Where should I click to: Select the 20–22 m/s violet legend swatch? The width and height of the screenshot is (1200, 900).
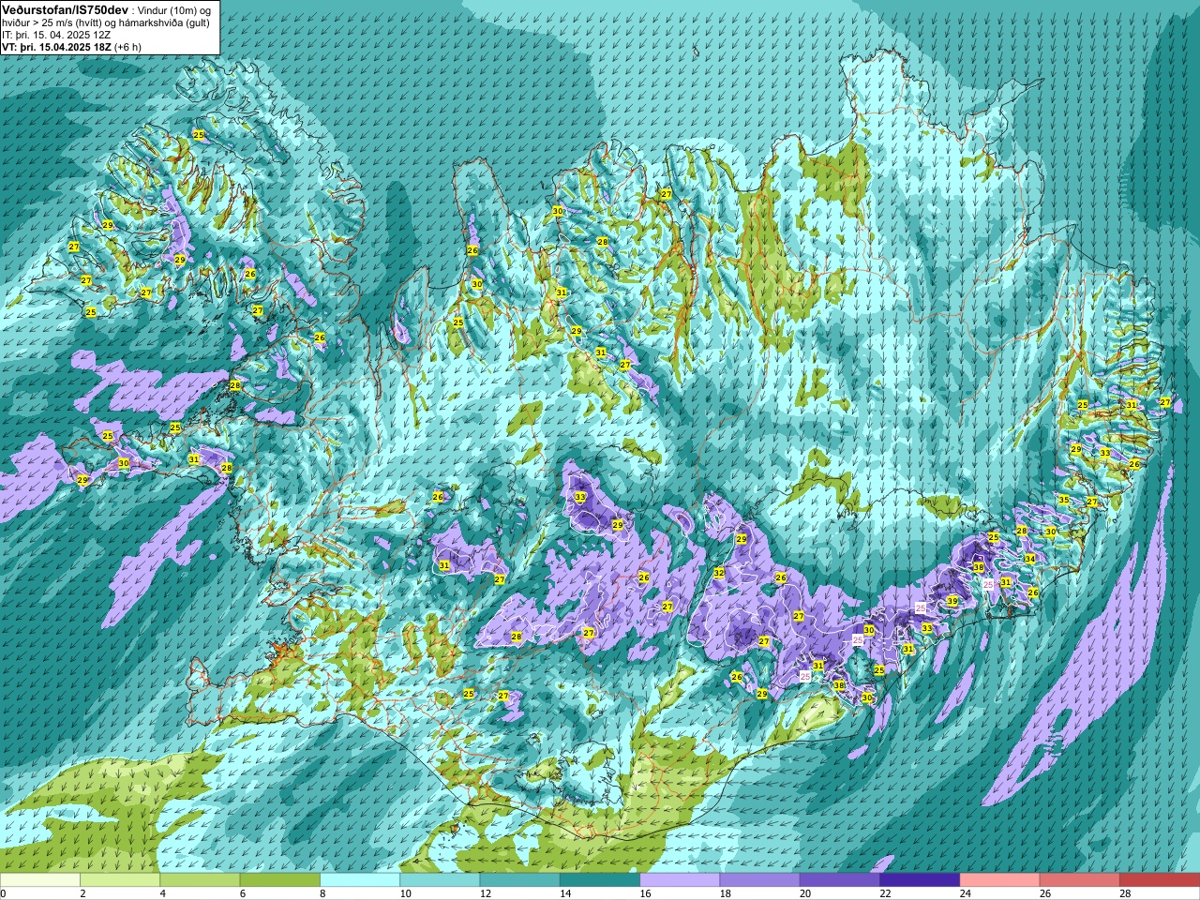click(840, 880)
